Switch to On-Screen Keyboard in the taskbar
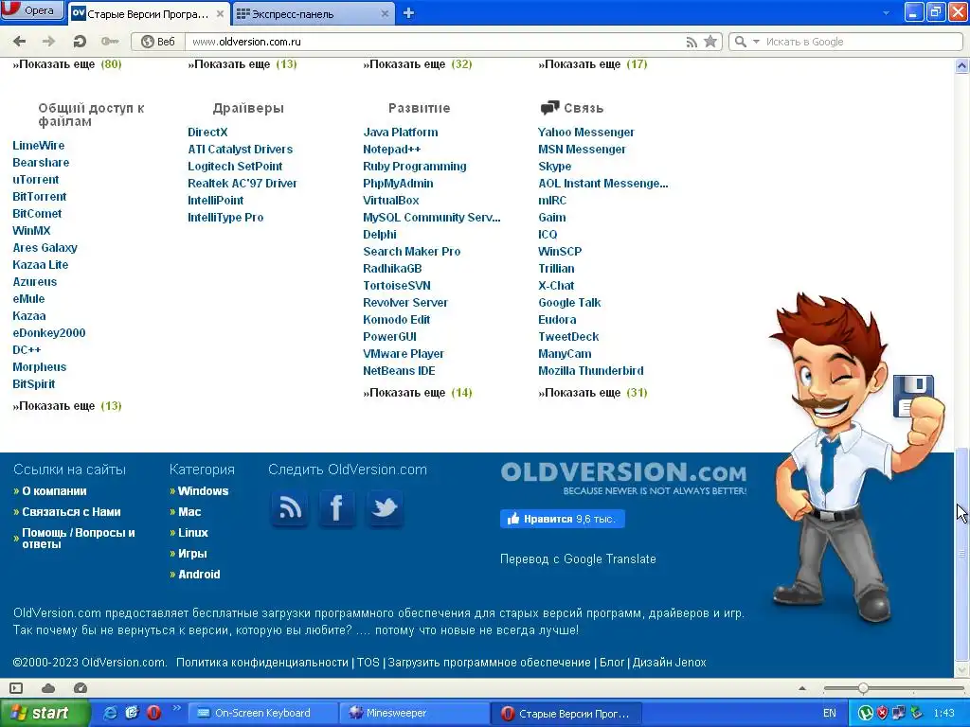This screenshot has height=727, width=970. point(262,713)
